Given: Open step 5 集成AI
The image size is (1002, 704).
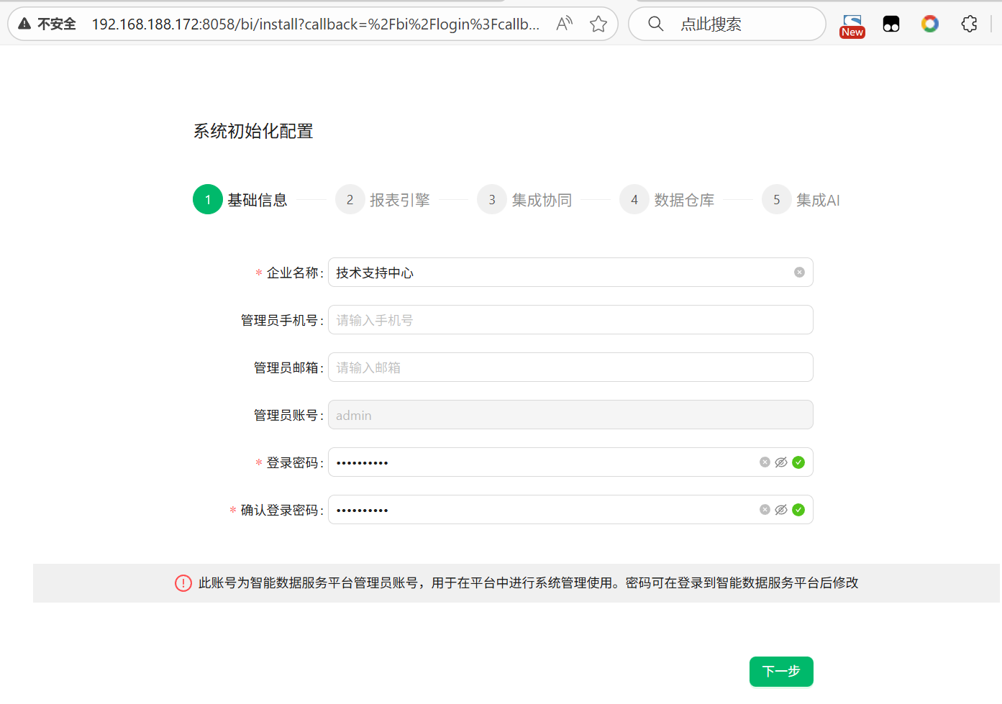Looking at the screenshot, I should [801, 200].
